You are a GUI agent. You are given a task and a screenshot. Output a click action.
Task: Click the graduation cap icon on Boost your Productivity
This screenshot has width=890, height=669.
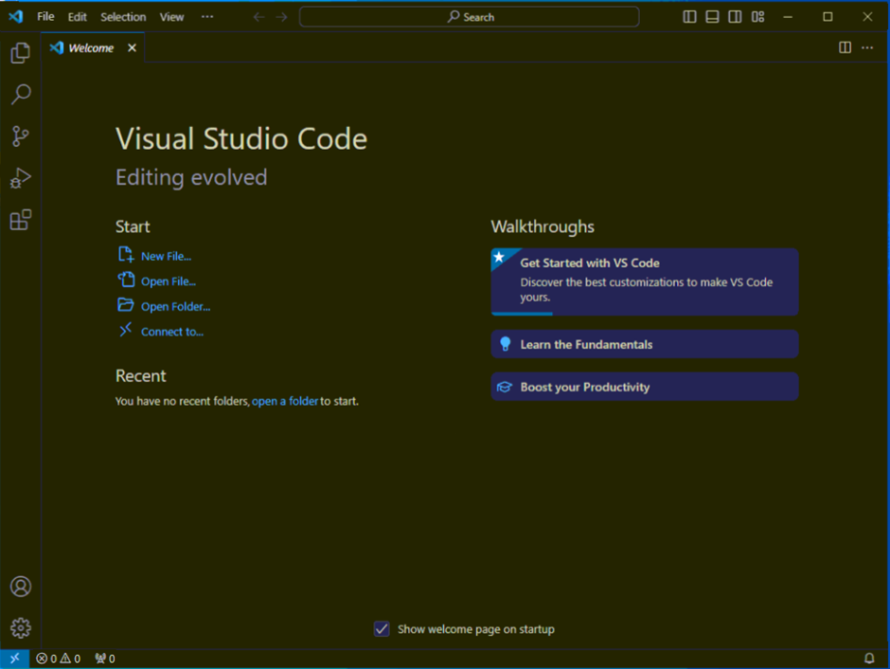(505, 387)
